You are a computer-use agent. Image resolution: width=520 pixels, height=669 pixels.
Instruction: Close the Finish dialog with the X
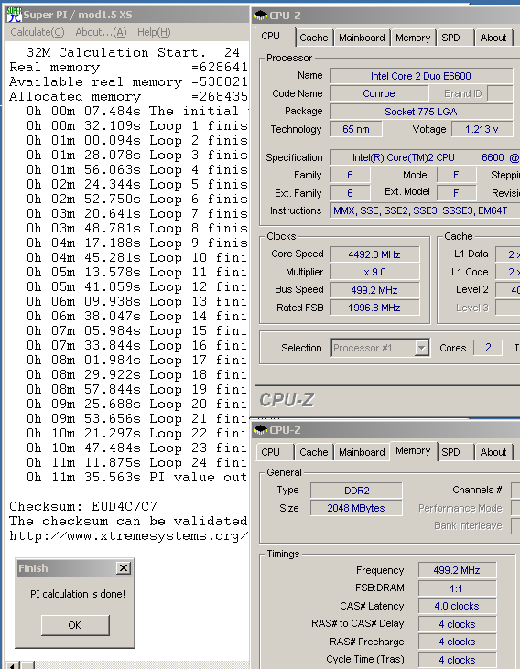point(124,568)
